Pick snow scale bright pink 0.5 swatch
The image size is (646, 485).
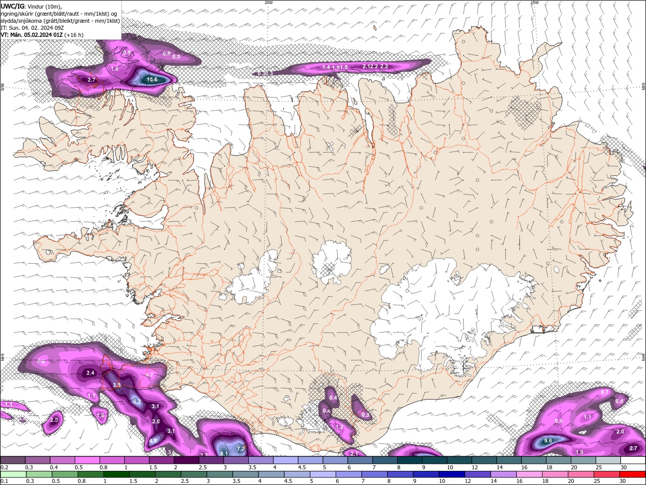point(87,460)
